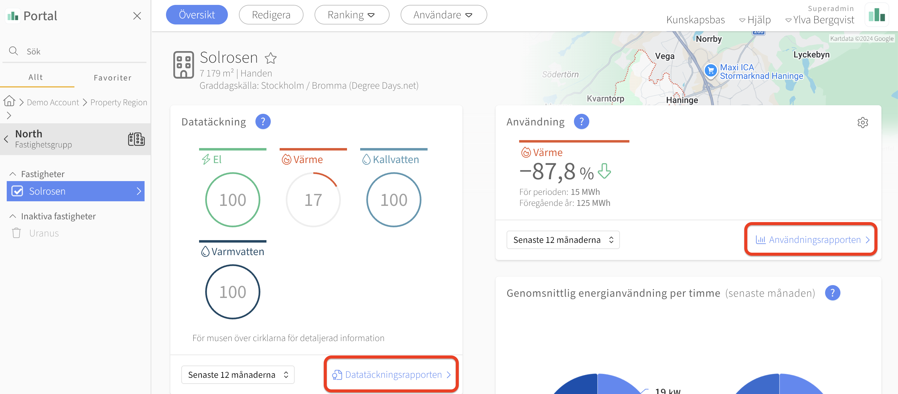
Task: Open help for Genomsnittlig energianvändning per timme
Action: [832, 293]
